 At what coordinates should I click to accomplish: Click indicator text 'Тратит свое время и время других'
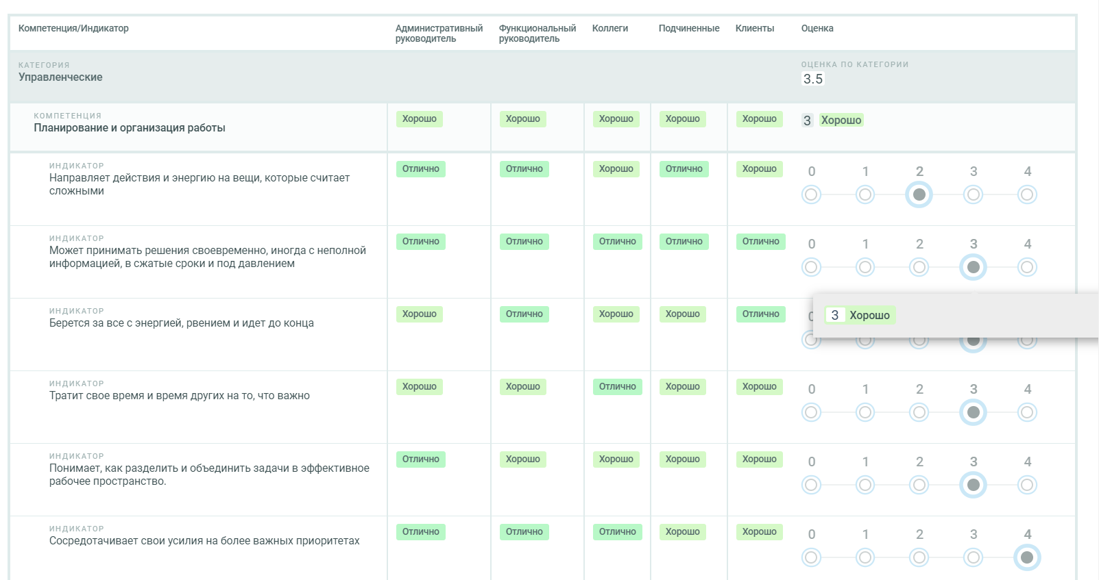tap(180, 396)
